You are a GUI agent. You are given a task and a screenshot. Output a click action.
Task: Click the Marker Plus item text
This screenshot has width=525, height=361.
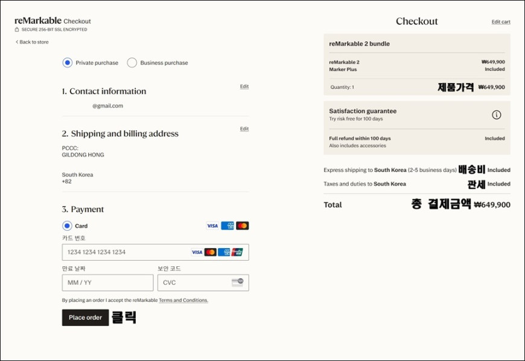point(343,69)
